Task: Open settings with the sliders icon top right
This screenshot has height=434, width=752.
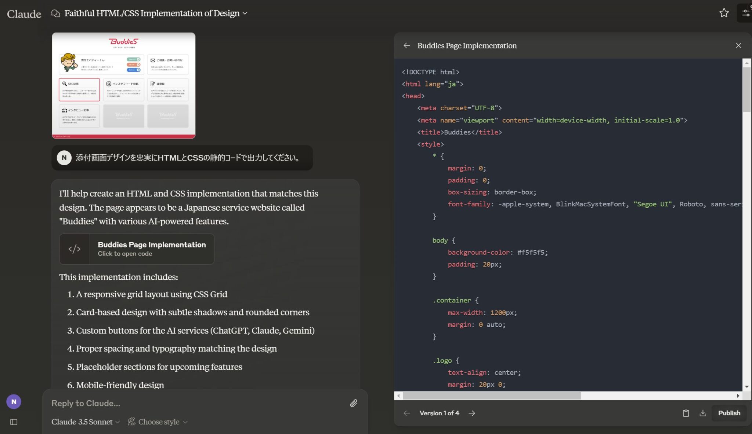Action: [x=746, y=12]
